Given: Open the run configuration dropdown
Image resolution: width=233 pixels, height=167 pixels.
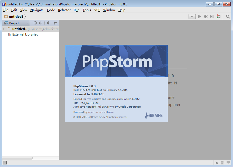Looking at the screenshot, I should point(192,17).
